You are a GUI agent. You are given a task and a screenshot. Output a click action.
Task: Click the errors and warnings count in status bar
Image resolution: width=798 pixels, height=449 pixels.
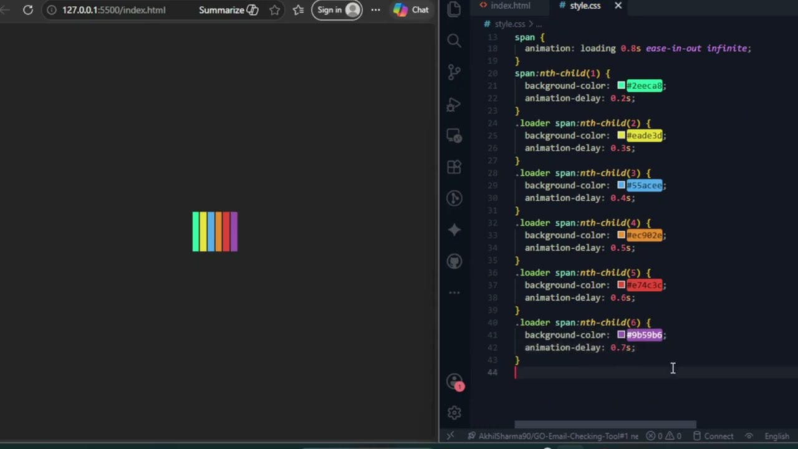[664, 437]
